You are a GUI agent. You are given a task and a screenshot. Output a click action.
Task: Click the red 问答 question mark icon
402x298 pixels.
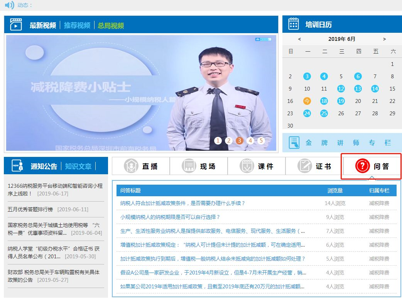coord(362,166)
